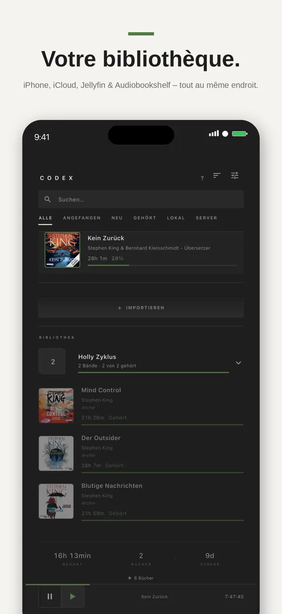Screen dimensions: 282x614
Task: Click the mini player progress bar
Action: (x=141, y=584)
